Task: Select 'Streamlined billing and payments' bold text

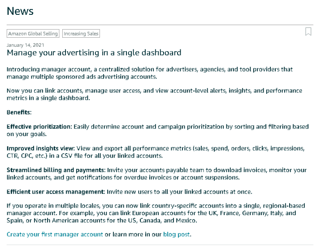Action: 56,170
